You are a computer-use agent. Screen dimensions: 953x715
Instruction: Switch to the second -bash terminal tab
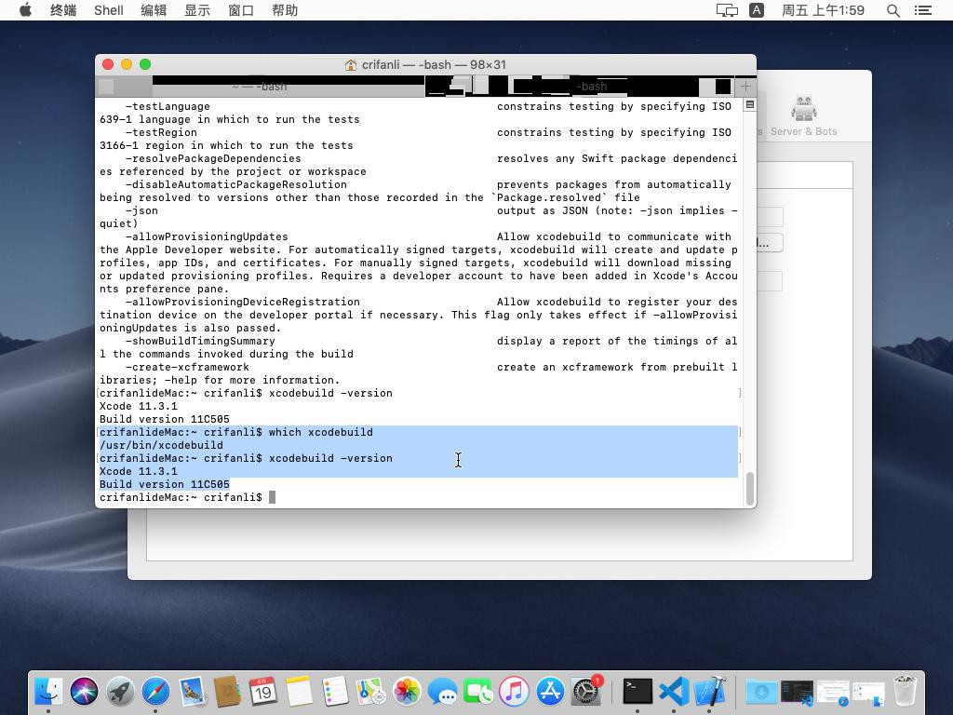[591, 87]
